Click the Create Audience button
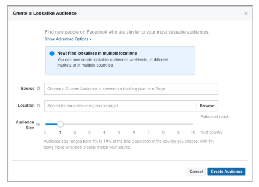The height and width of the screenshot is (187, 259). coord(226,172)
